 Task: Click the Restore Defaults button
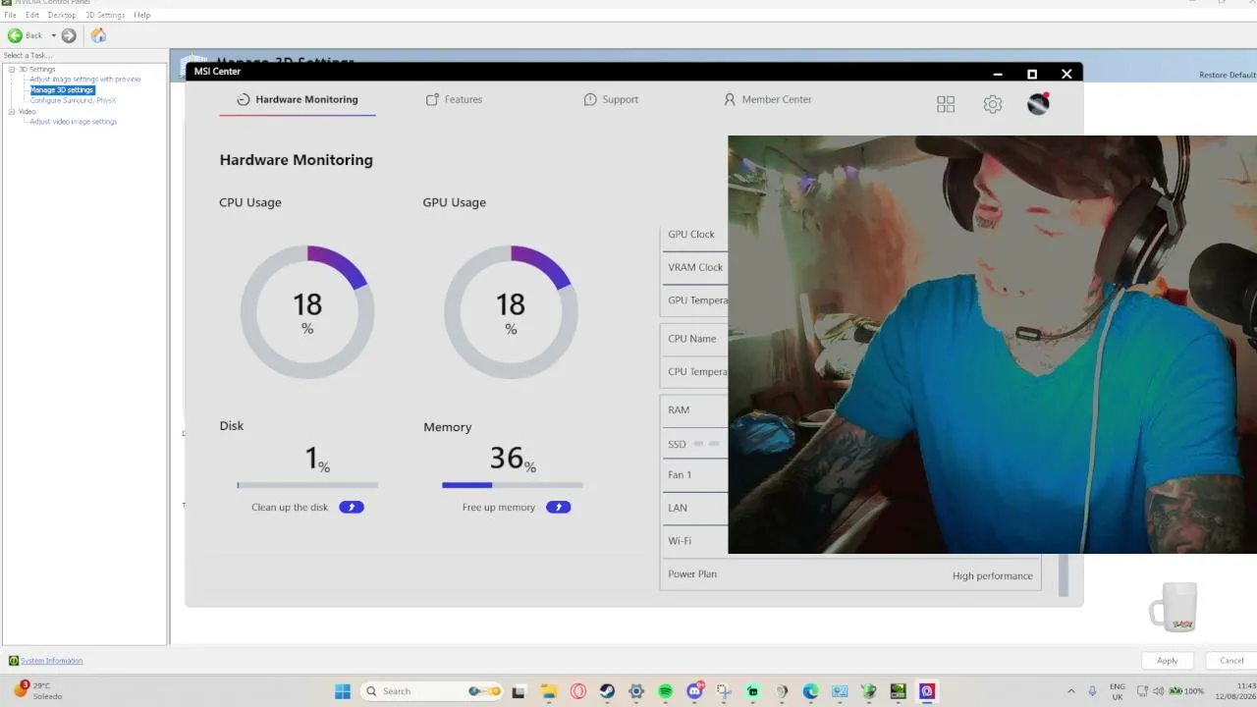coord(1228,76)
